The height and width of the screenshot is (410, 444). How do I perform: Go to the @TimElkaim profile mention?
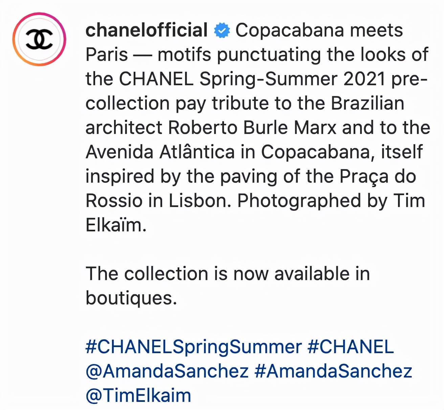click(x=138, y=396)
